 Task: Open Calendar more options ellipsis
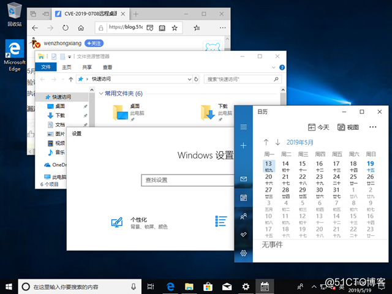[373, 127]
